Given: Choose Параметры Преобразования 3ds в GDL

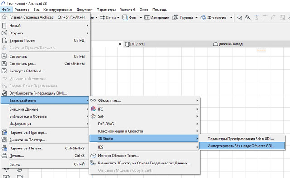Looking at the screenshot, I should coord(242,139).
